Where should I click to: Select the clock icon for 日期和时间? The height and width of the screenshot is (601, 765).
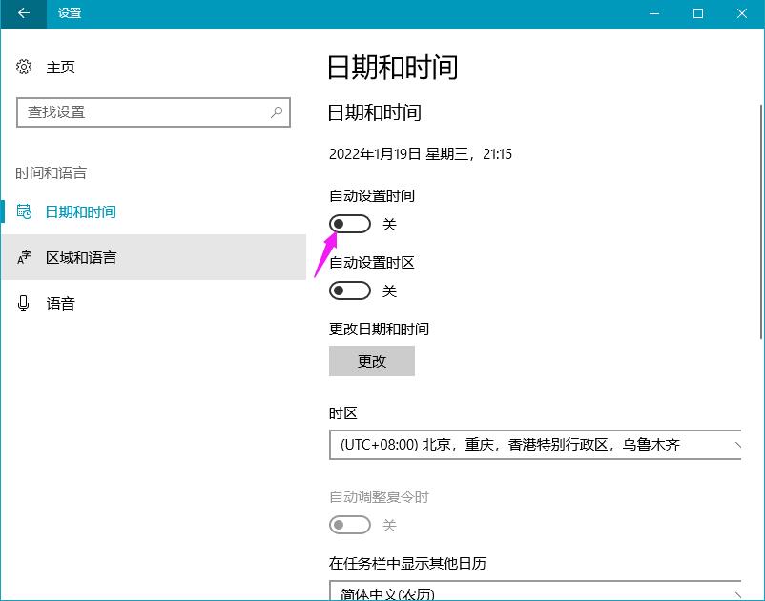point(24,212)
